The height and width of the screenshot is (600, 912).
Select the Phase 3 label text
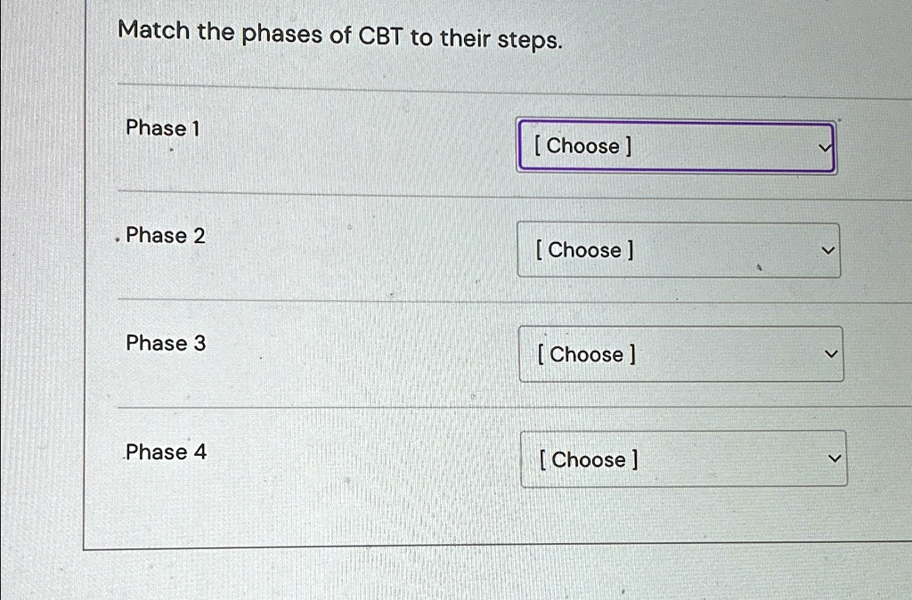click(166, 344)
